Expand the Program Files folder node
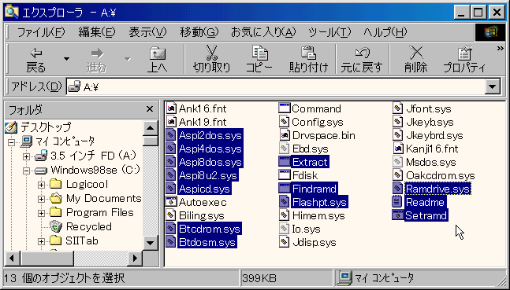The height and width of the screenshot is (290, 510). coord(41,213)
